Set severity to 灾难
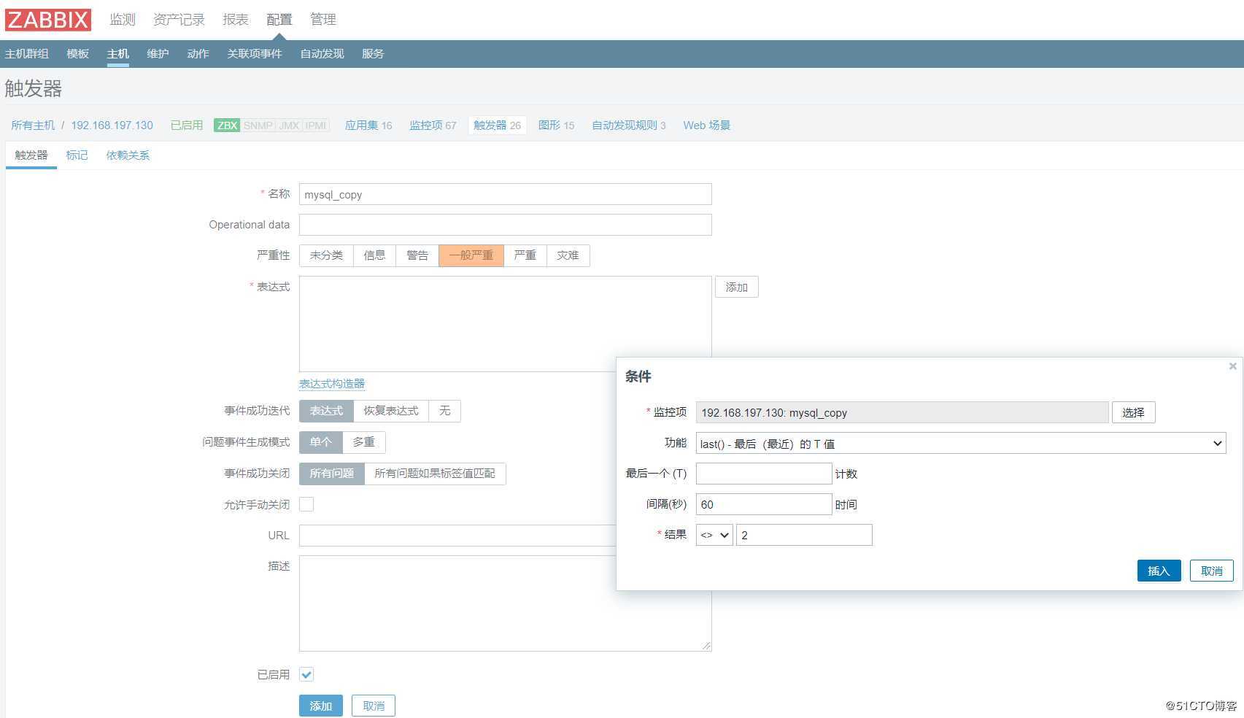Image resolution: width=1244 pixels, height=718 pixels. 568,255
